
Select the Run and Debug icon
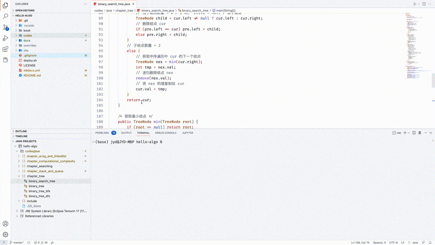point(5,38)
